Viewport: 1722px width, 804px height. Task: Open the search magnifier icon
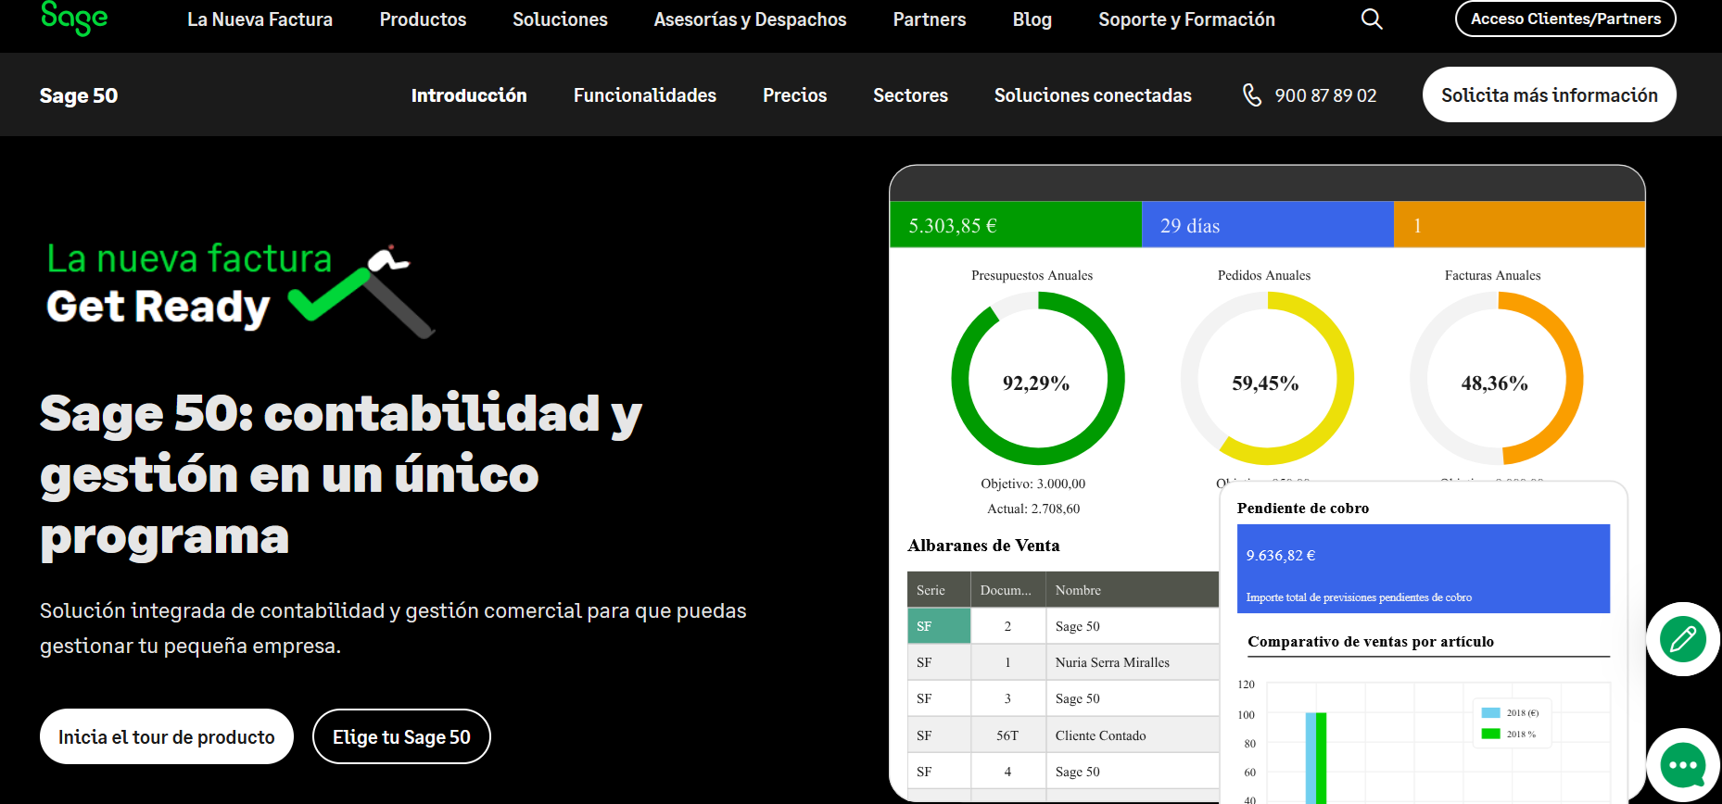[1372, 19]
